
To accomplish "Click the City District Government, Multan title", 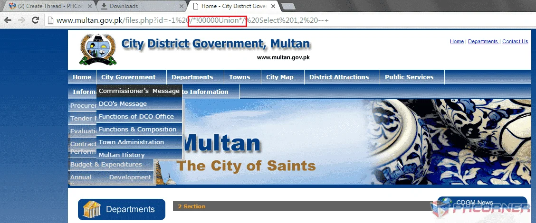I will pos(216,44).
